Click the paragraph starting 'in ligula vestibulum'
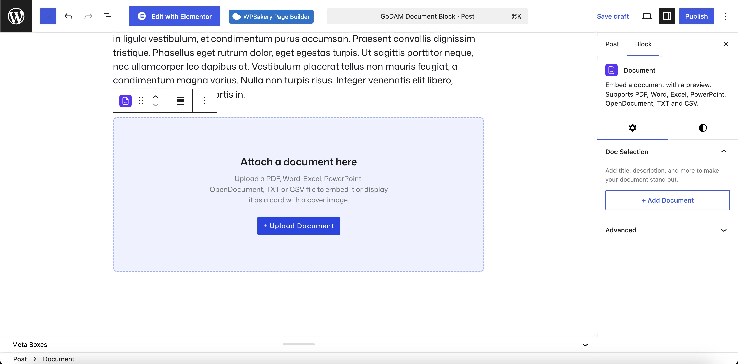Screen dimensions: 738x364 coord(294,66)
